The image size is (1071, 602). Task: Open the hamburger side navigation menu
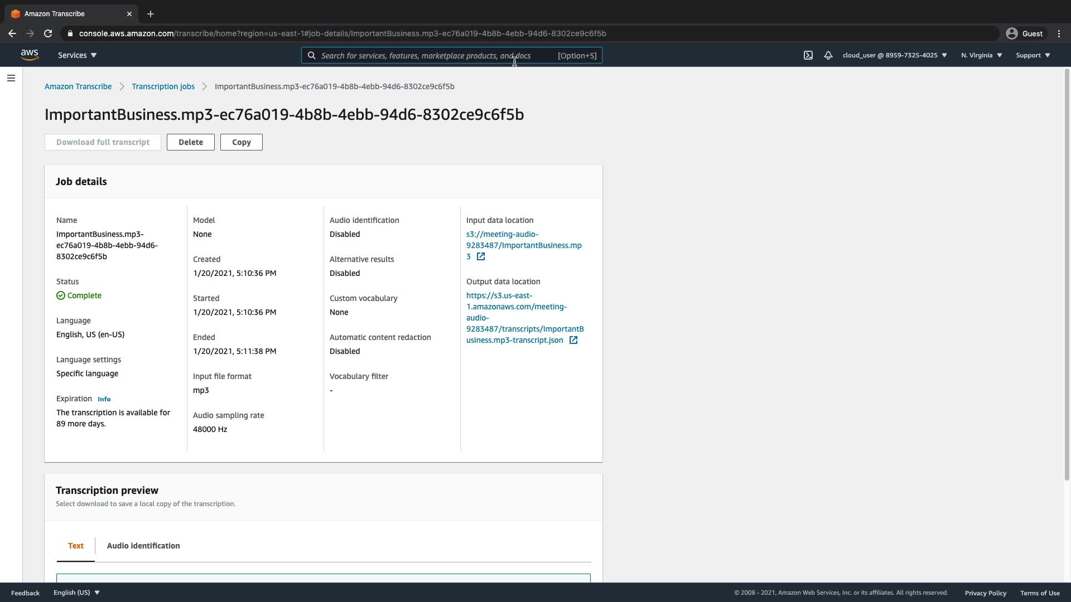click(x=11, y=78)
